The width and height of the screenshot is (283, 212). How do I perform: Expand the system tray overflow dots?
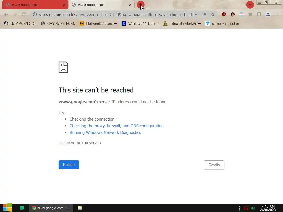click(x=239, y=208)
